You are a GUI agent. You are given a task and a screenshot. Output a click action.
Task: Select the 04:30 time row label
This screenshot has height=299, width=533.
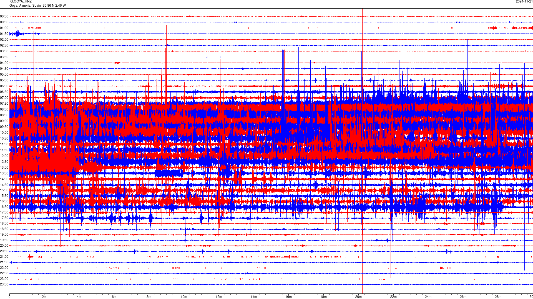coord(4,69)
